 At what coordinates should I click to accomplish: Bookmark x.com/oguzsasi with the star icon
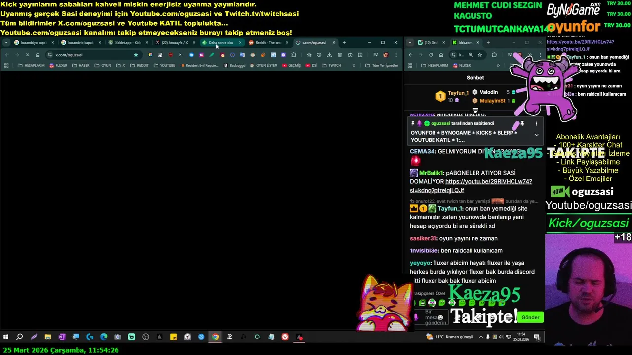[x=136, y=55]
